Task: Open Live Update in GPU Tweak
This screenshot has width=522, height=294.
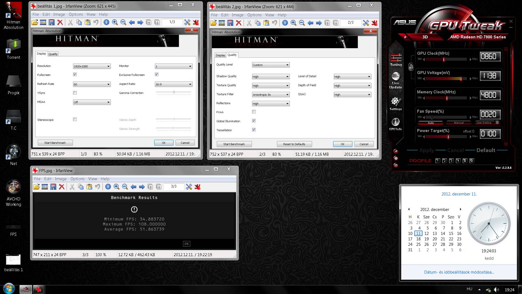Action: pyautogui.click(x=396, y=81)
